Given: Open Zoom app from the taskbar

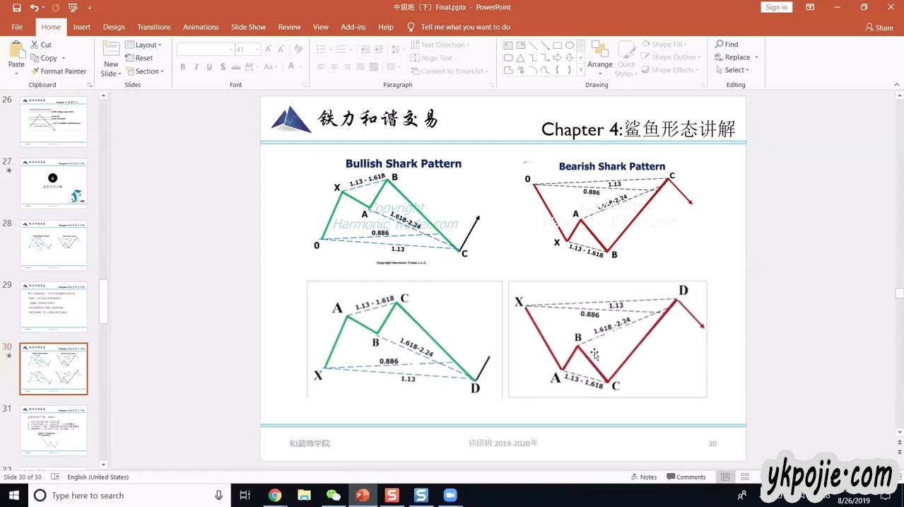Looking at the screenshot, I should [450, 495].
